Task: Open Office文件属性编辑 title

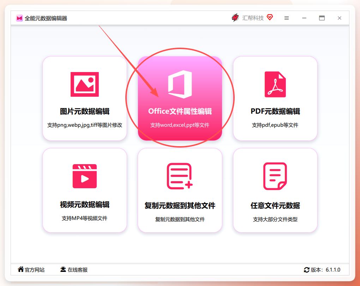Action: coord(180,112)
